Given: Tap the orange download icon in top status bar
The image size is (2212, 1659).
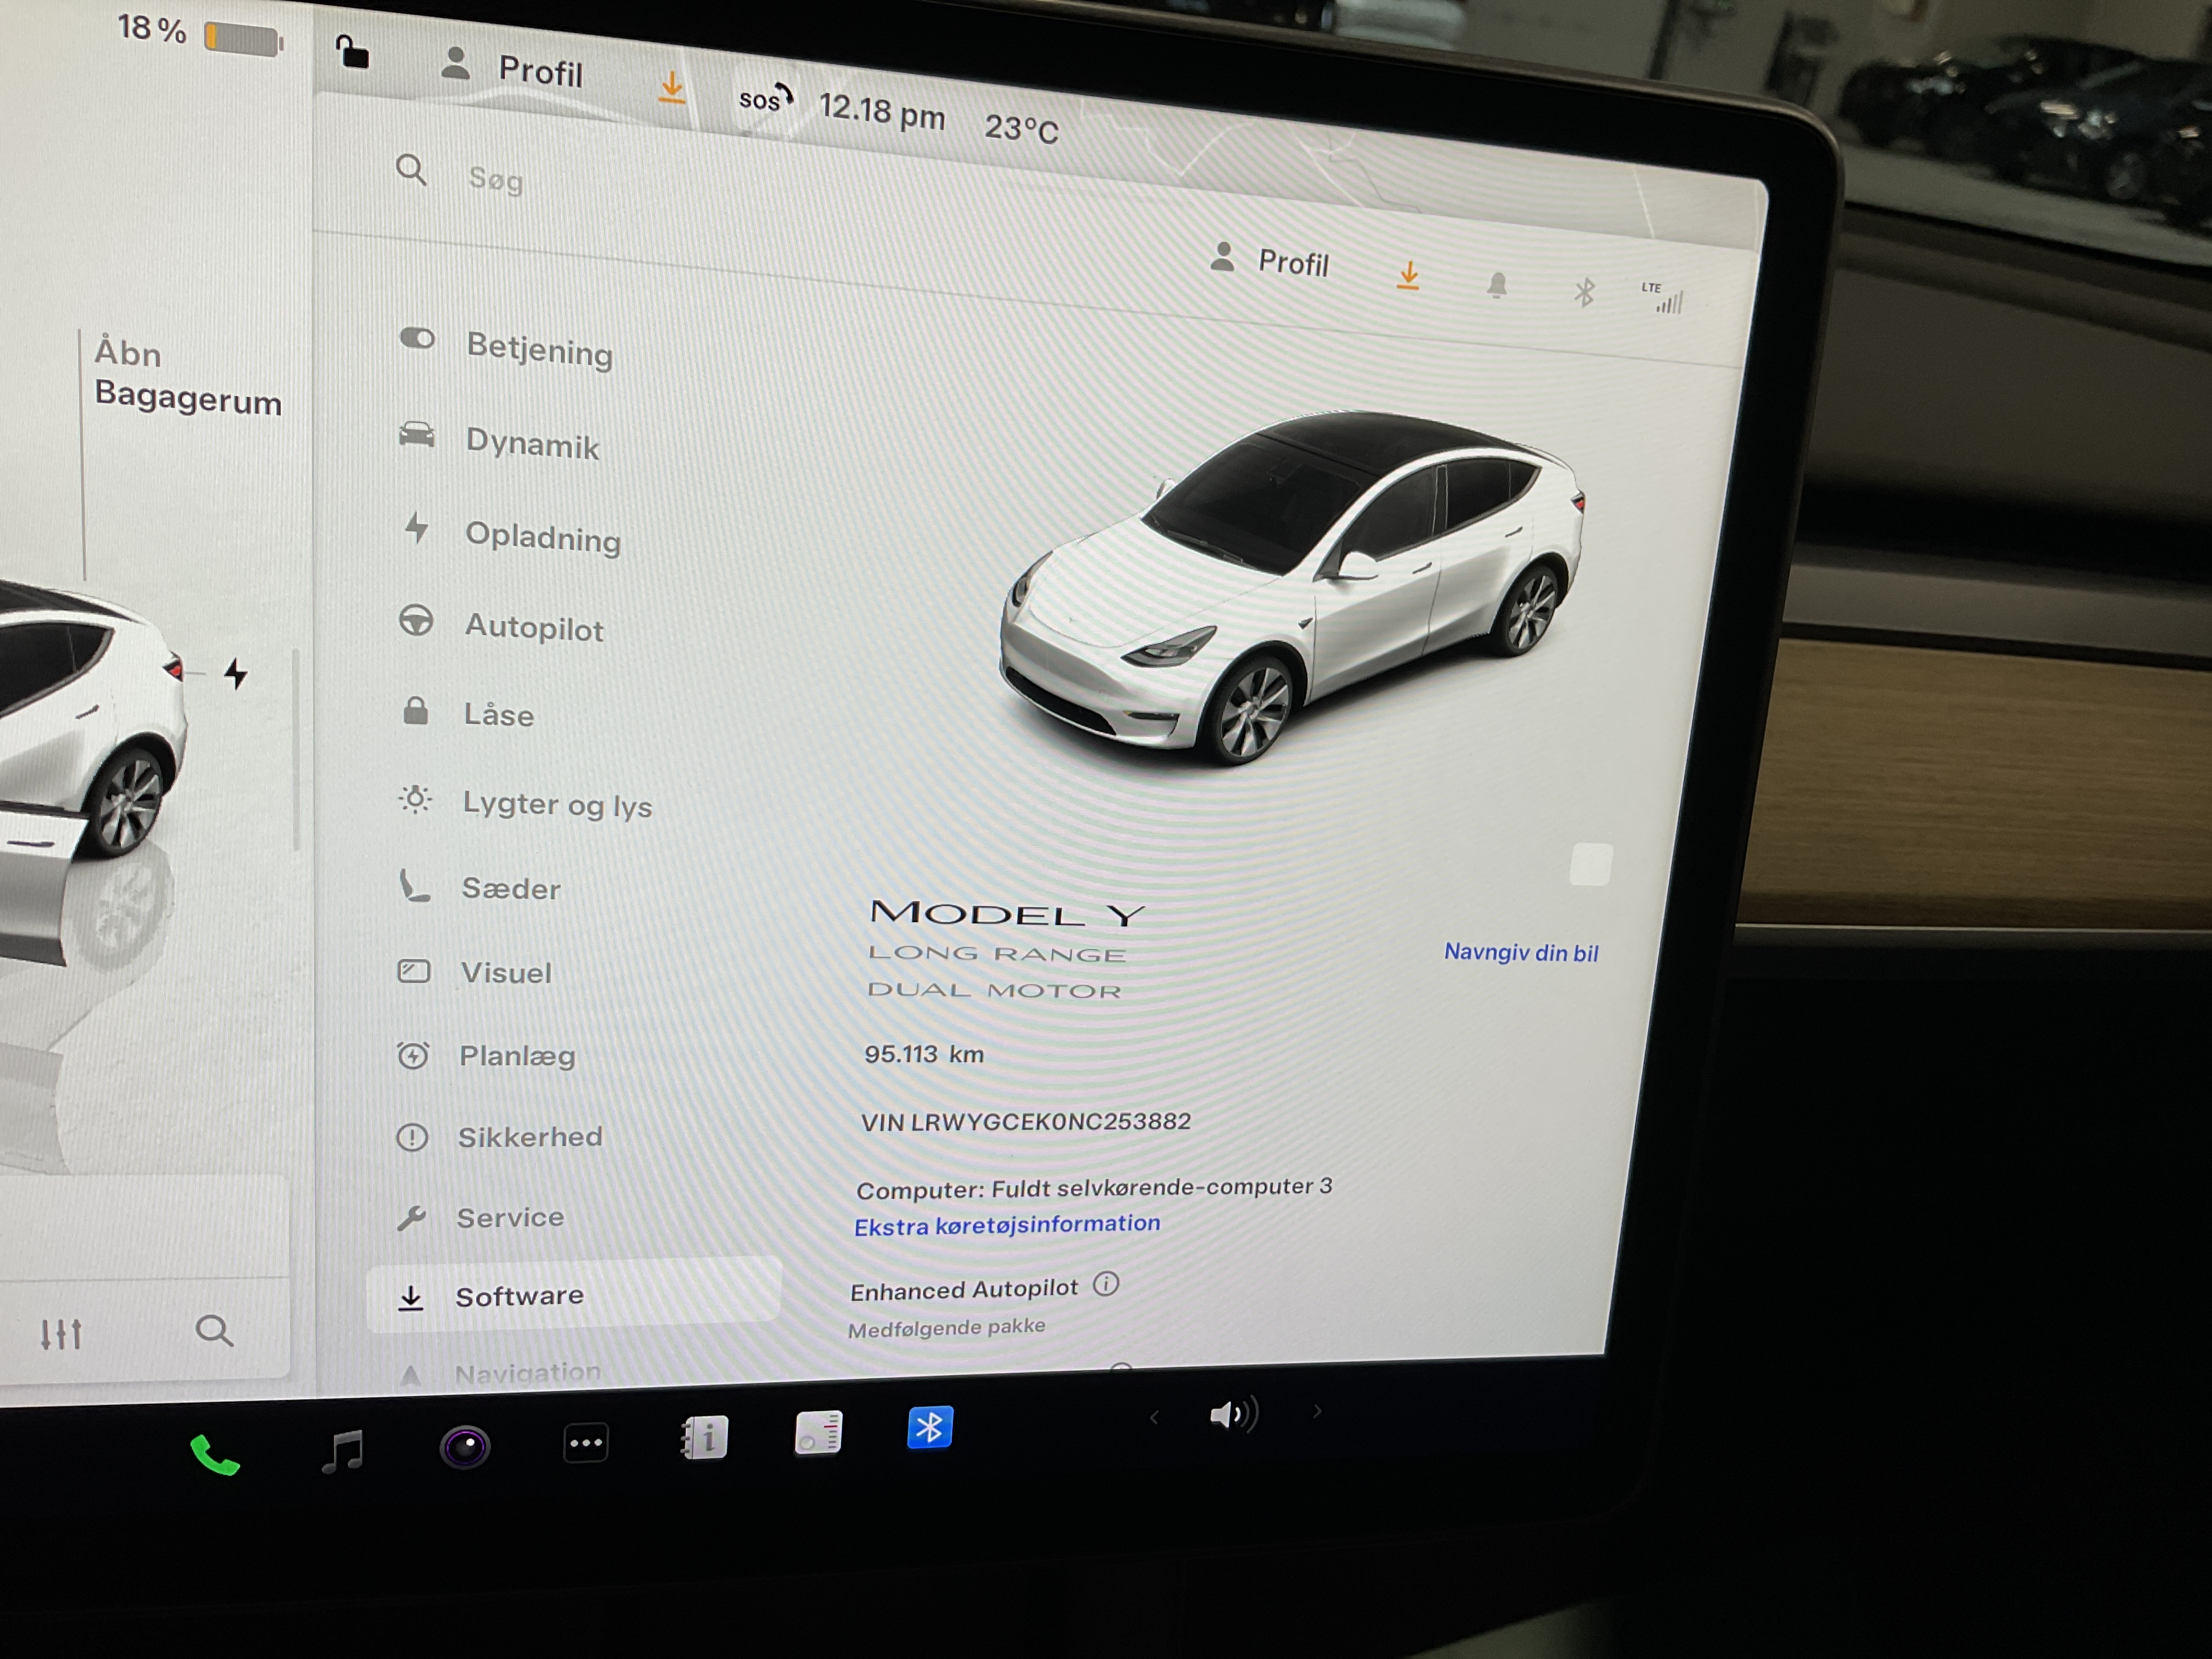Looking at the screenshot, I should pyautogui.click(x=672, y=88).
